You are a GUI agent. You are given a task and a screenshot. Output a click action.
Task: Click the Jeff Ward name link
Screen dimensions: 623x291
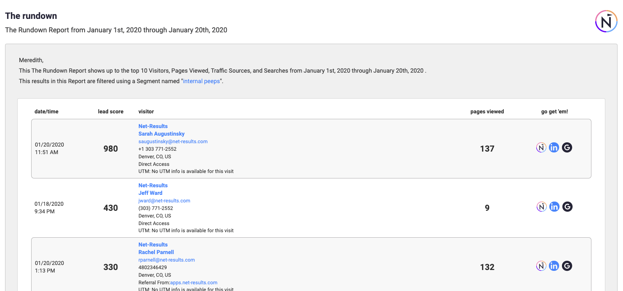(150, 193)
